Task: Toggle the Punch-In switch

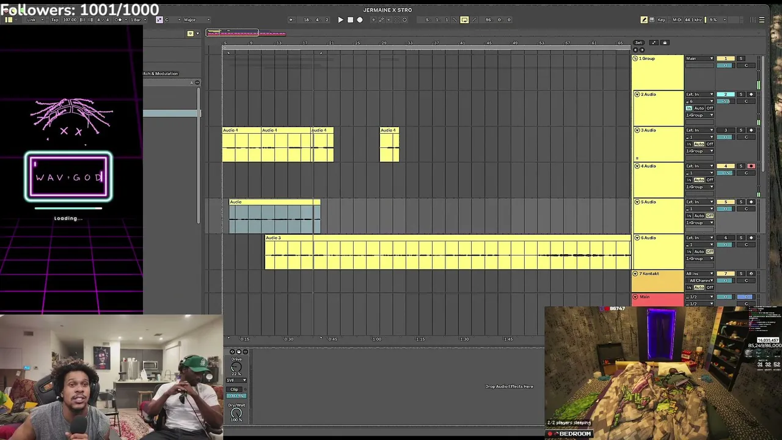Action: click(x=455, y=20)
